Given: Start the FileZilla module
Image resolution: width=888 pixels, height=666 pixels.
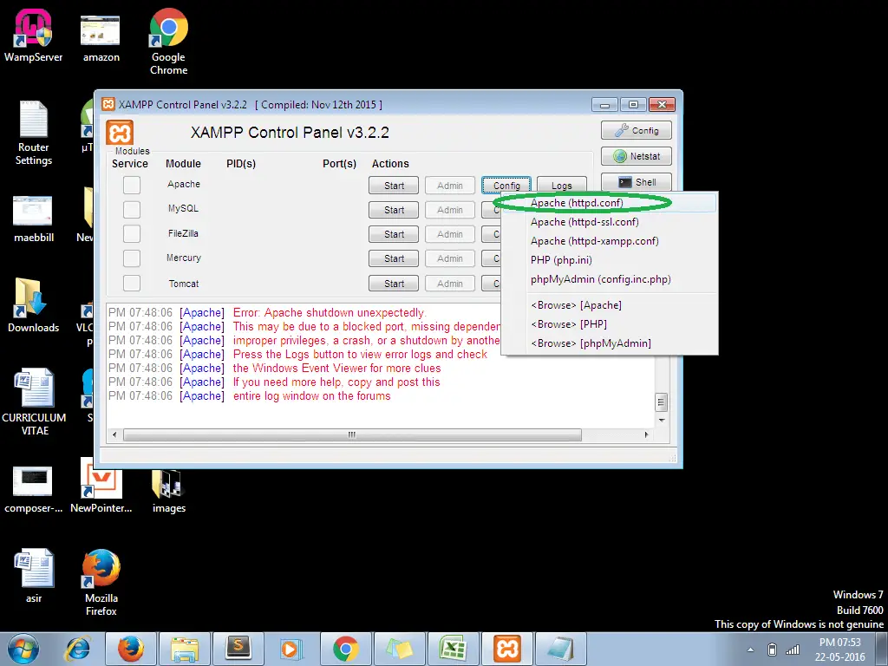Looking at the screenshot, I should (394, 234).
